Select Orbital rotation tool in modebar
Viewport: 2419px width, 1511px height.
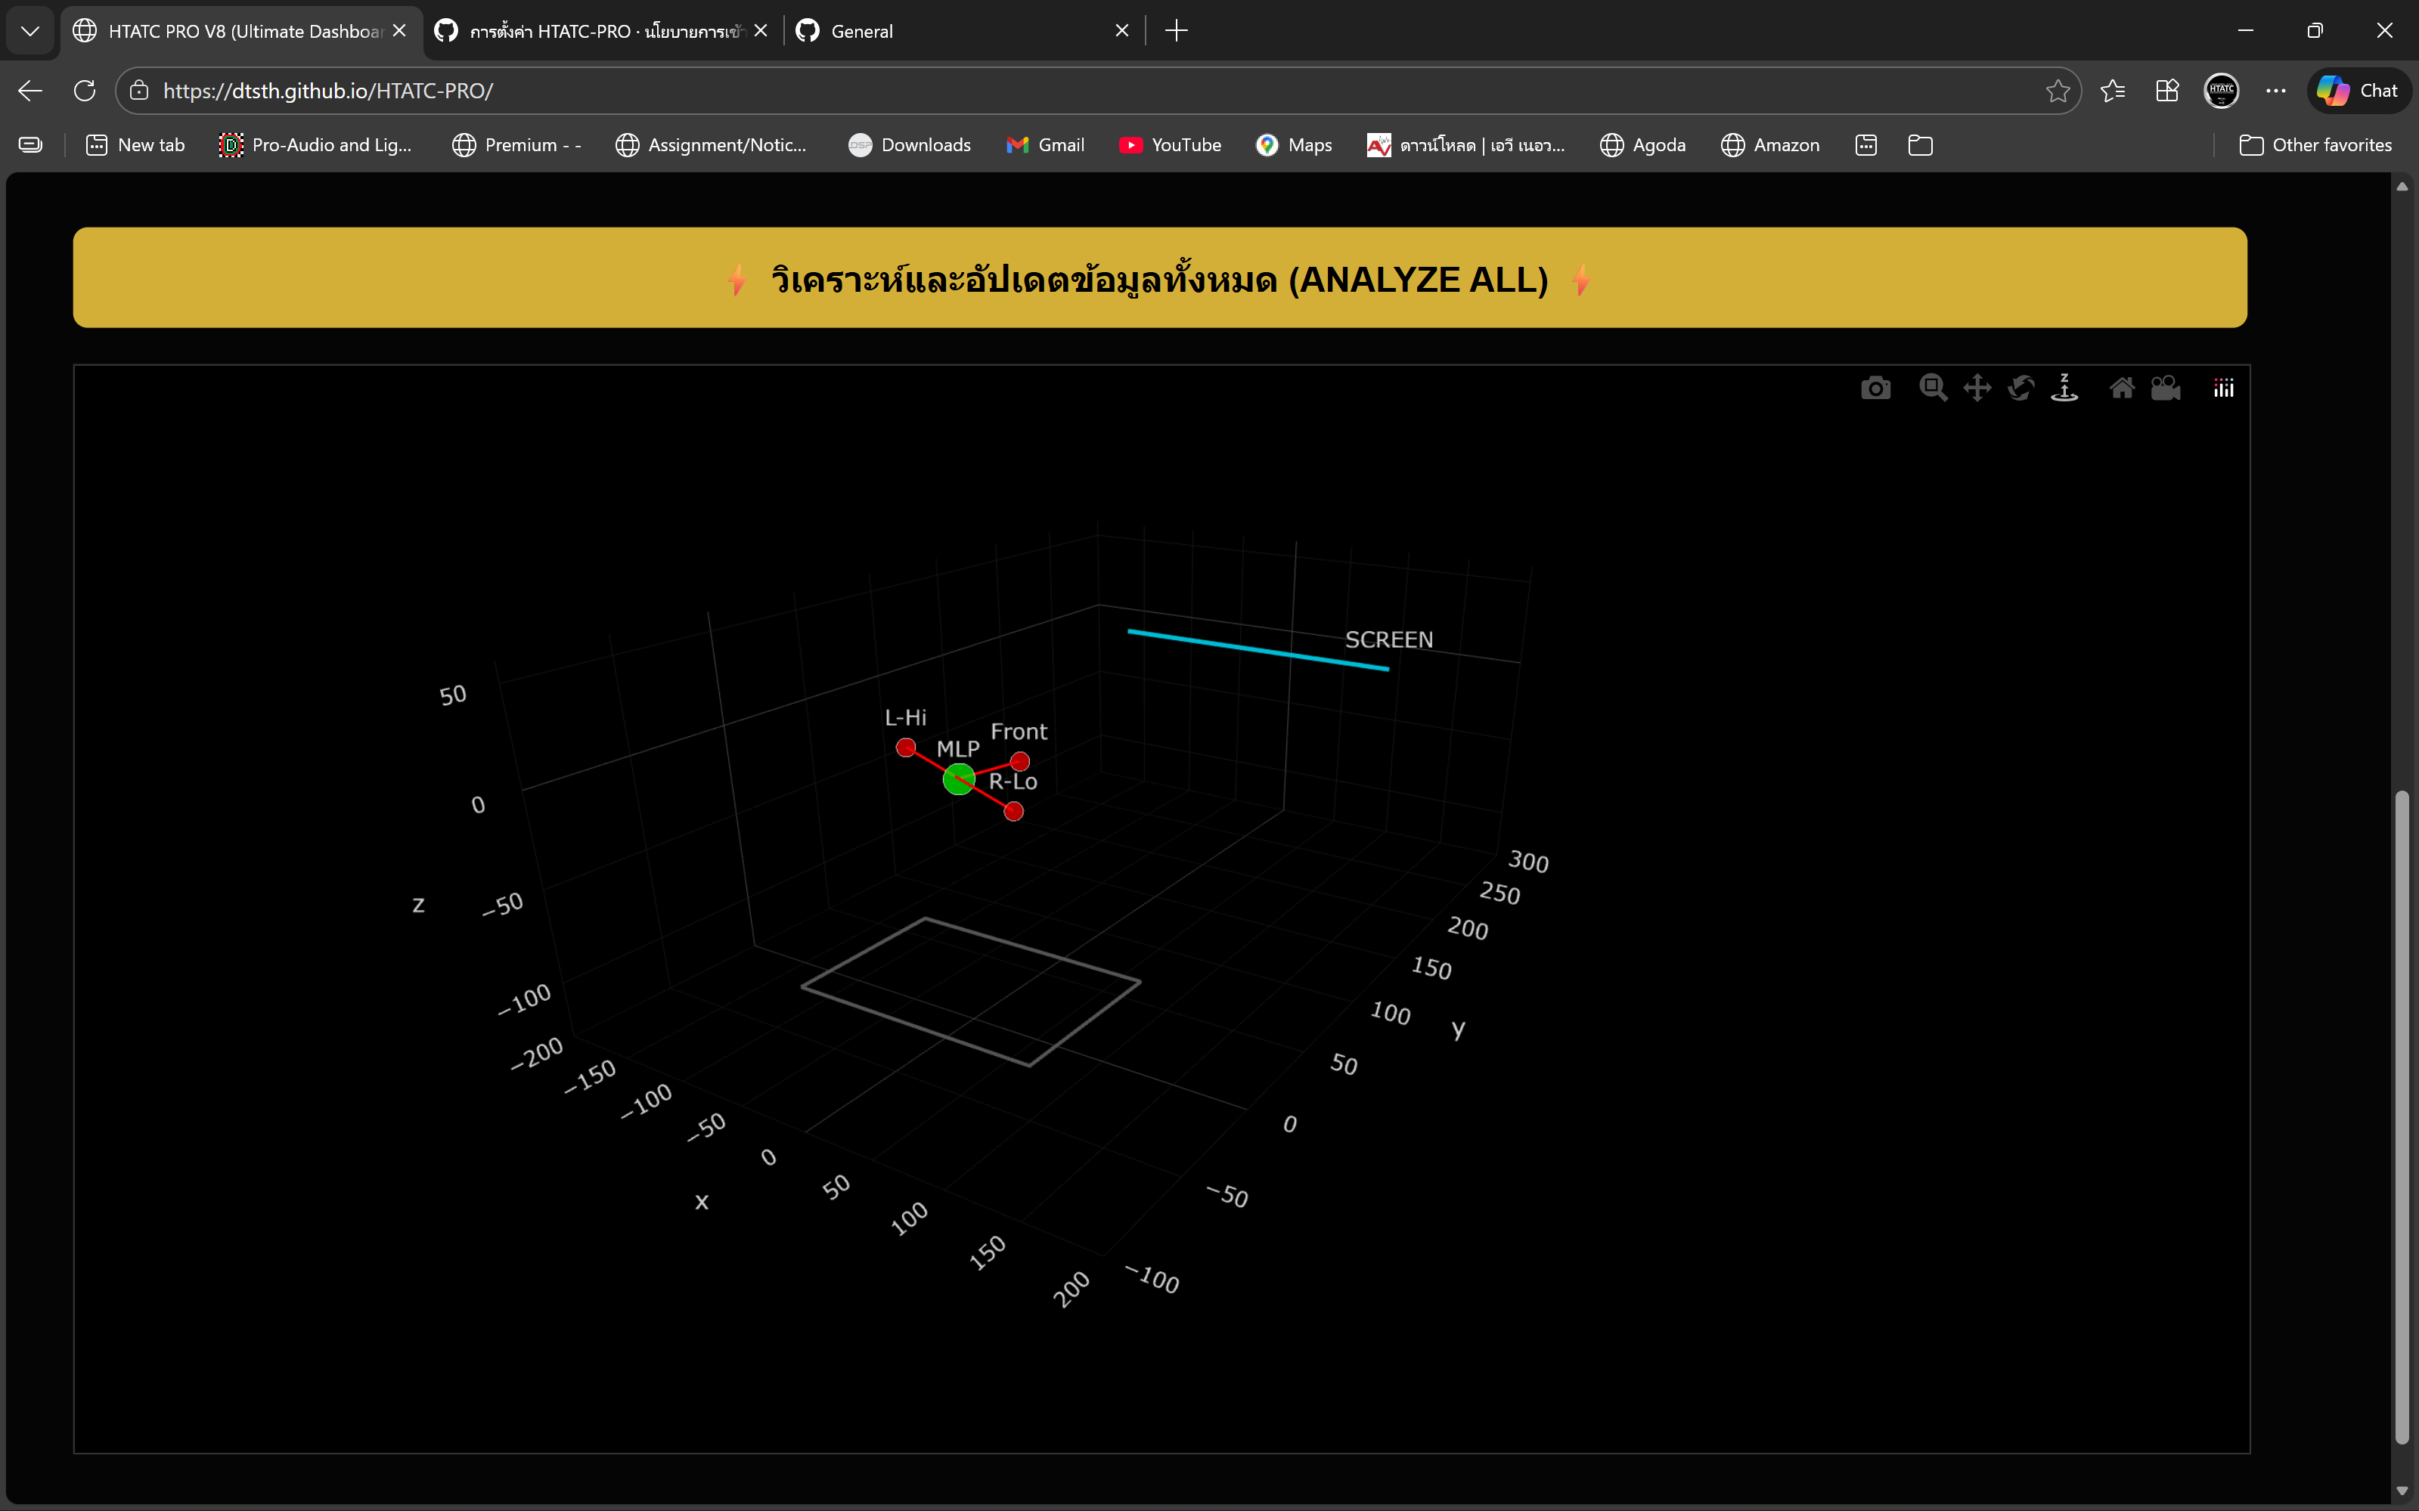(x=2021, y=388)
